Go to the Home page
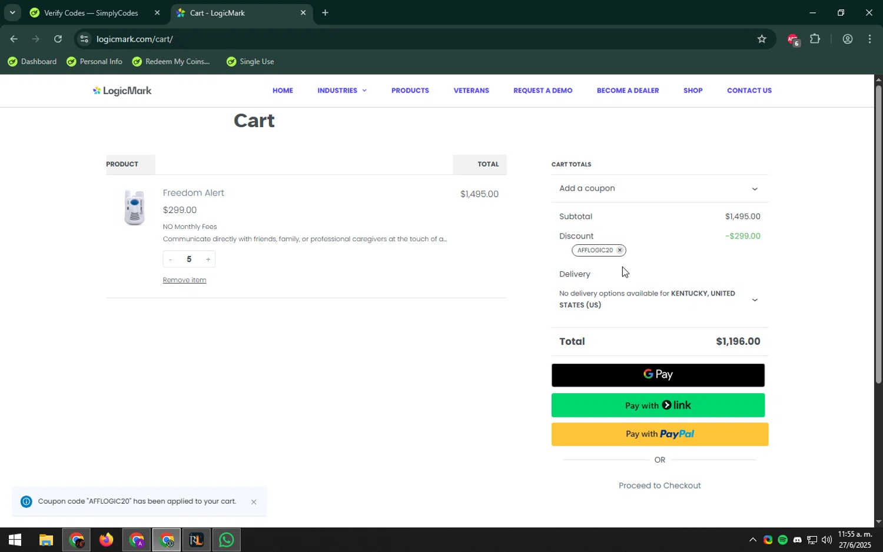Screen dimensions: 883x552 [283, 91]
